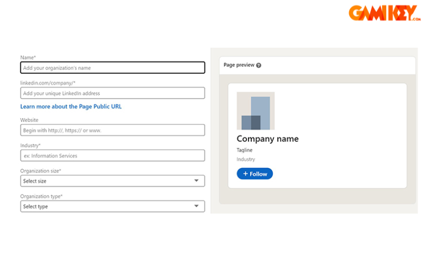Focus the organization Name input field

pos(113,68)
